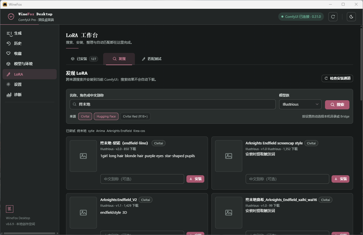363x235 pixels.
Task: Click the cube icon beside 模型与环境
Action: click(9, 64)
